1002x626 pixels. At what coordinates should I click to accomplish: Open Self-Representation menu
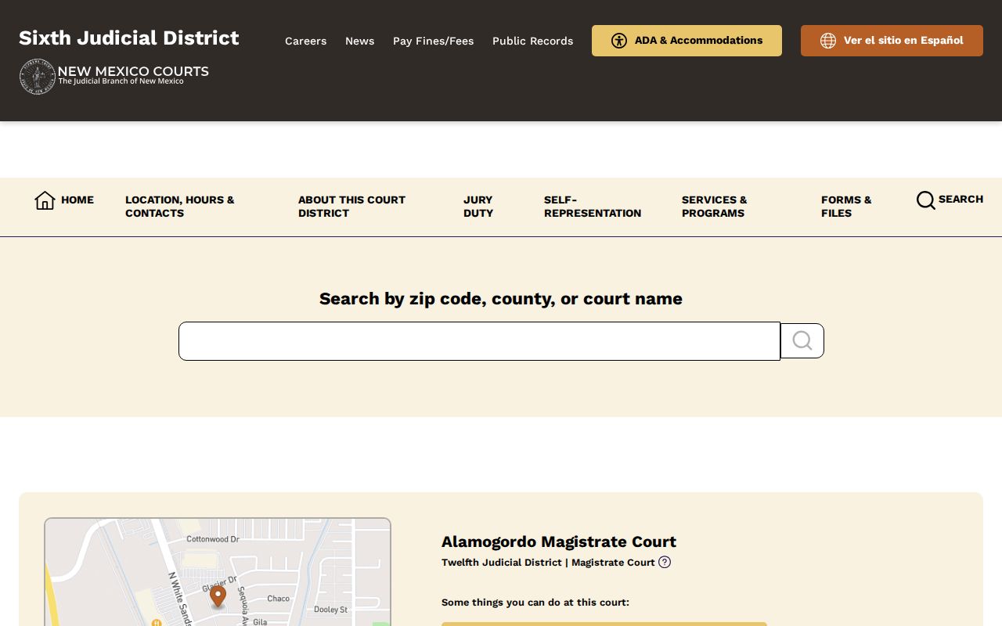(x=593, y=207)
